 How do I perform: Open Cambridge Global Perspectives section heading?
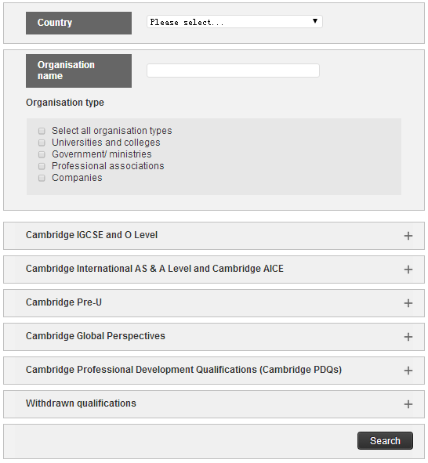pos(96,336)
